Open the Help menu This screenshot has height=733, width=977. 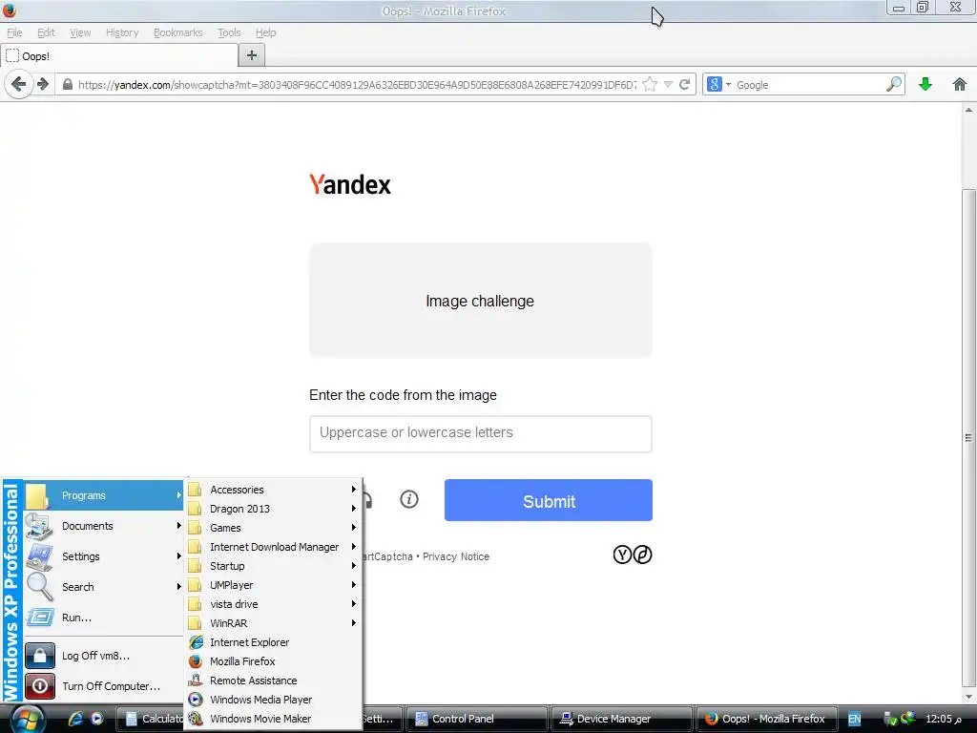click(265, 32)
